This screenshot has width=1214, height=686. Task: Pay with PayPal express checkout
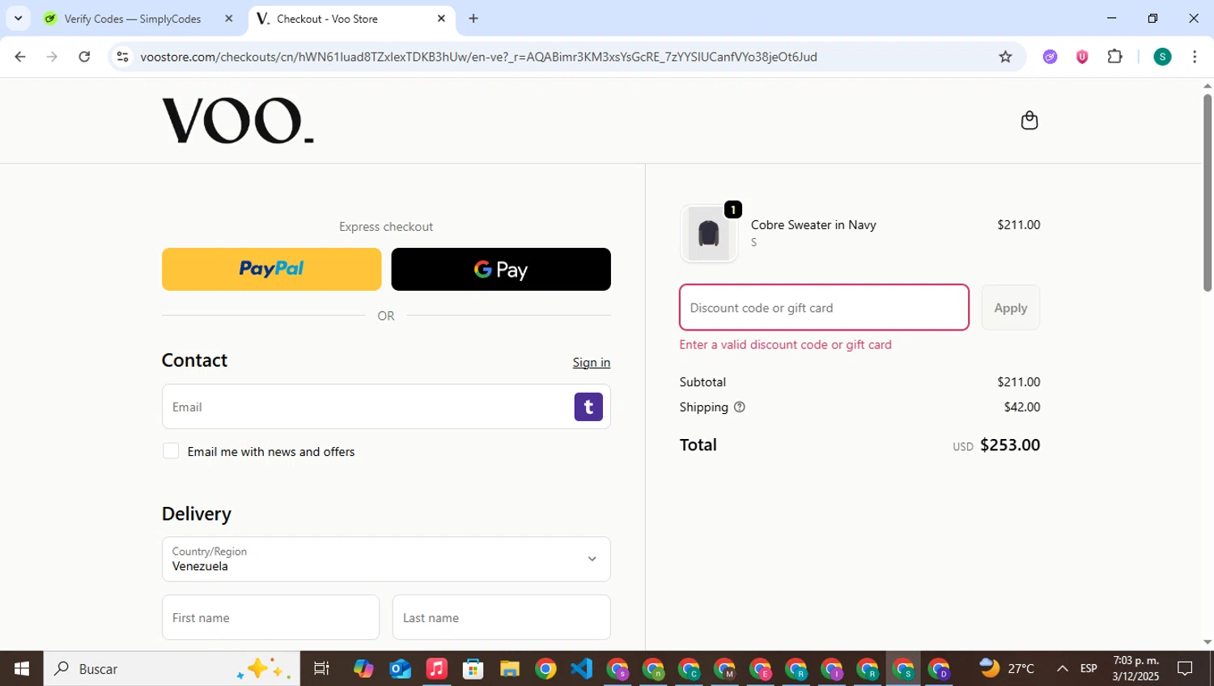[x=271, y=269]
